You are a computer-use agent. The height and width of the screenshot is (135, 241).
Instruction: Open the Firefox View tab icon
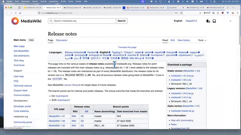point(19,7)
